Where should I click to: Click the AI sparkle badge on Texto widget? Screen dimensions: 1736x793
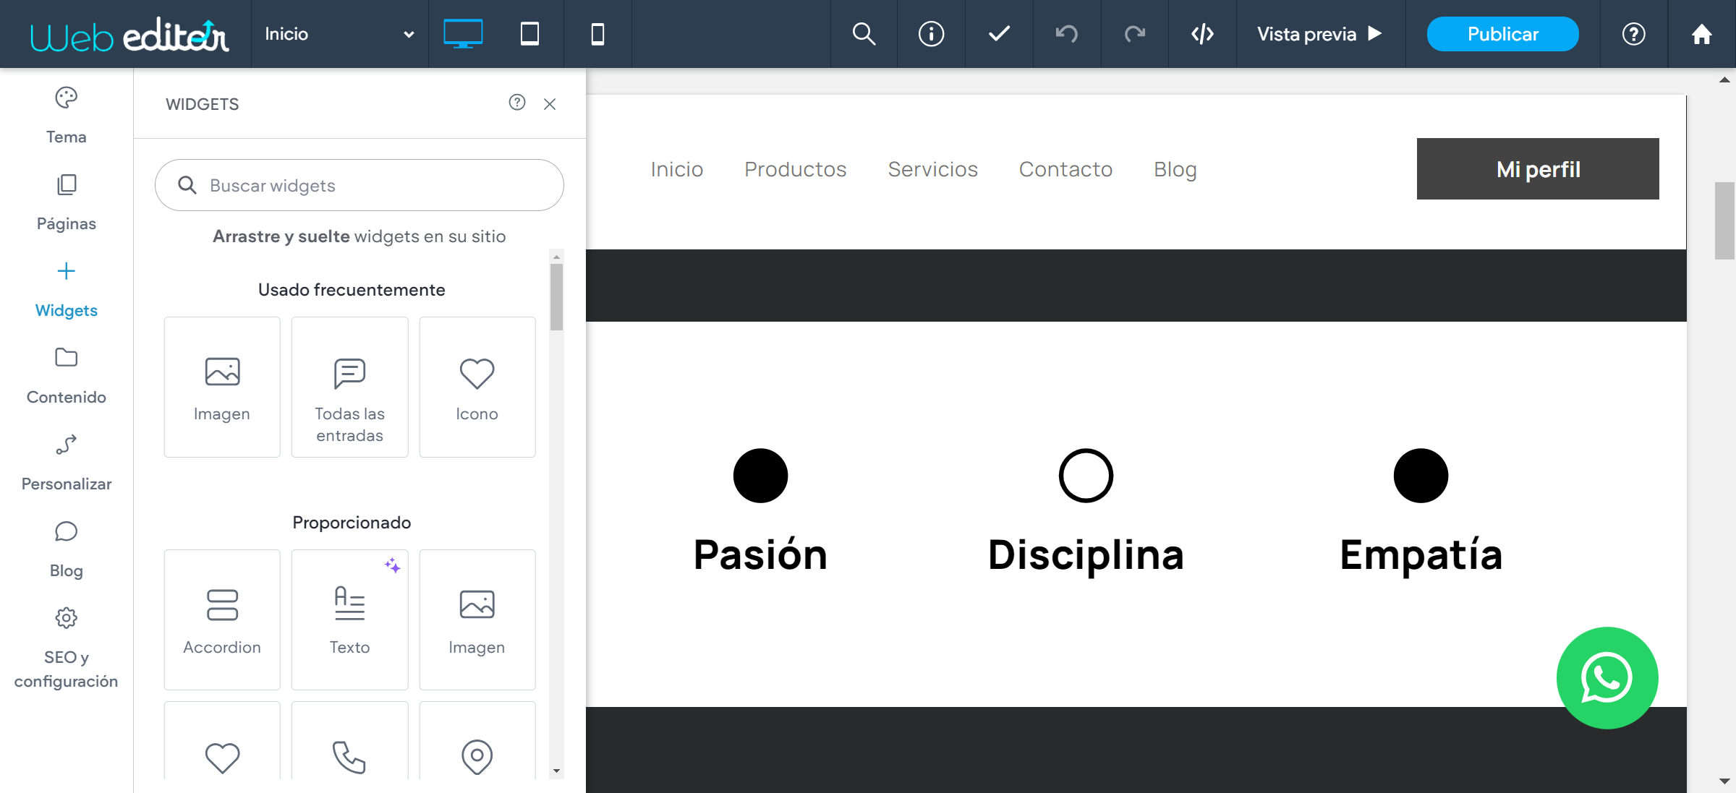(x=392, y=565)
